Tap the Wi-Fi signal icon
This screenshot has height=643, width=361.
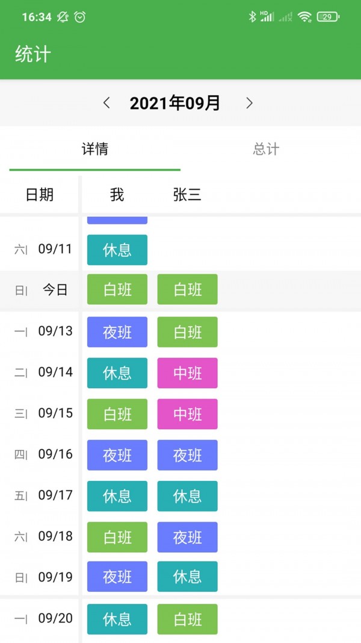pyautogui.click(x=305, y=17)
